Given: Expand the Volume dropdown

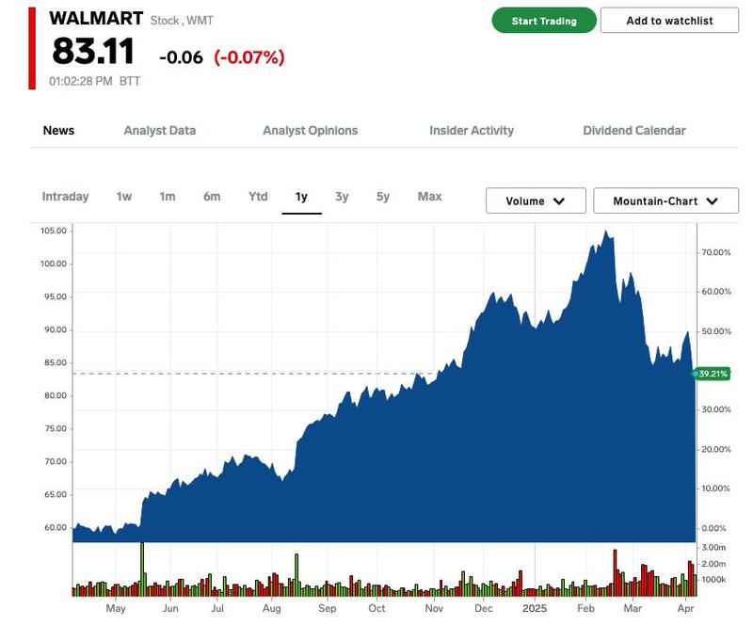Looking at the screenshot, I should pos(536,201).
